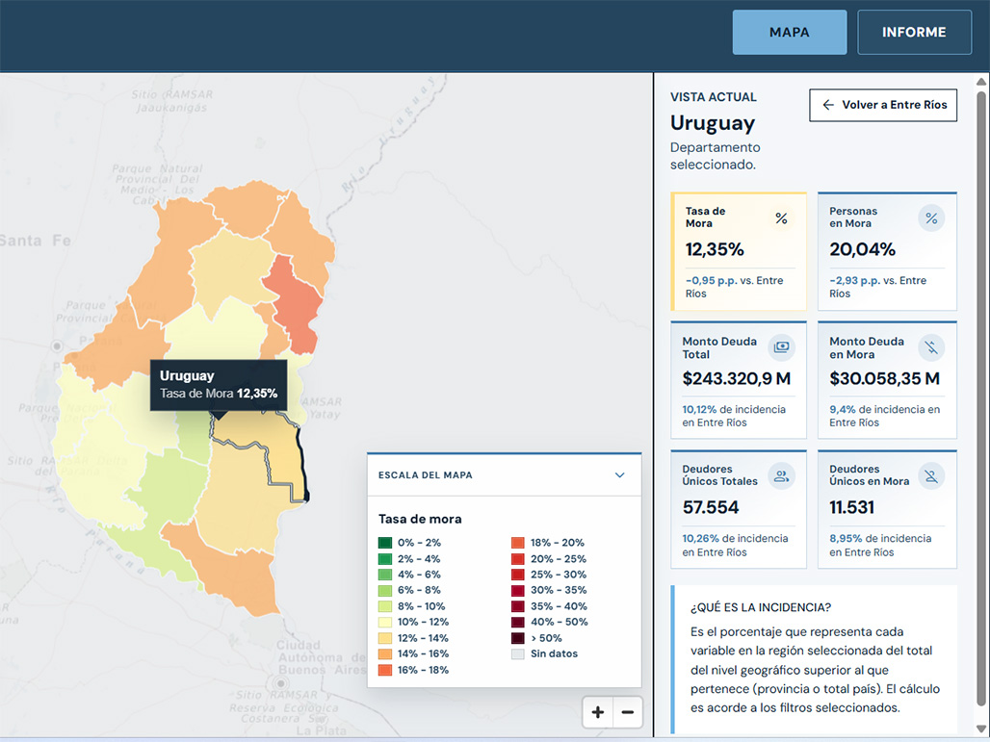Select the Personas en Mora 20,04% card
The width and height of the screenshot is (990, 742).
(x=887, y=251)
